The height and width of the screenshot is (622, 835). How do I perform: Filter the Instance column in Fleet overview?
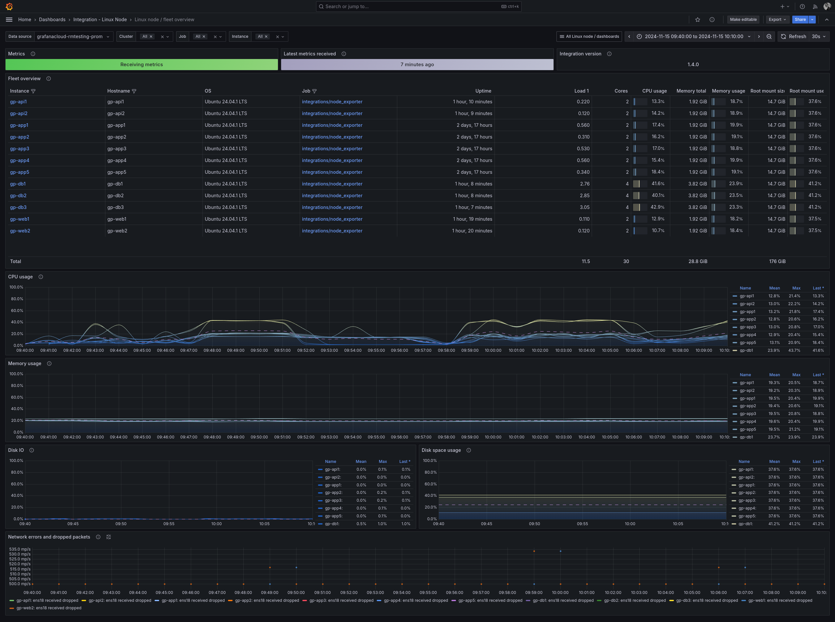[34, 91]
